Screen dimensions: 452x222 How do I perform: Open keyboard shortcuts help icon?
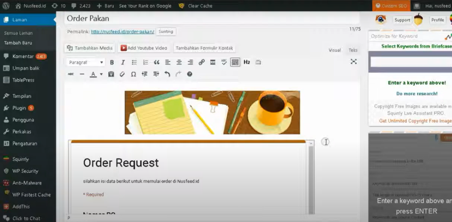tap(189, 74)
